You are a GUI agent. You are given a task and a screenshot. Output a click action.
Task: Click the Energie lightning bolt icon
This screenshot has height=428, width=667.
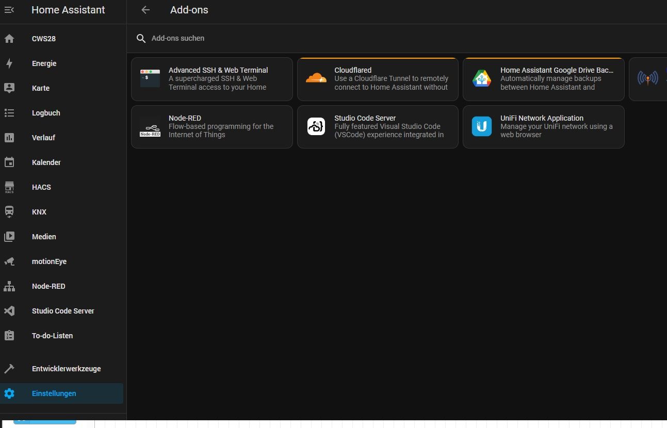[x=9, y=63]
